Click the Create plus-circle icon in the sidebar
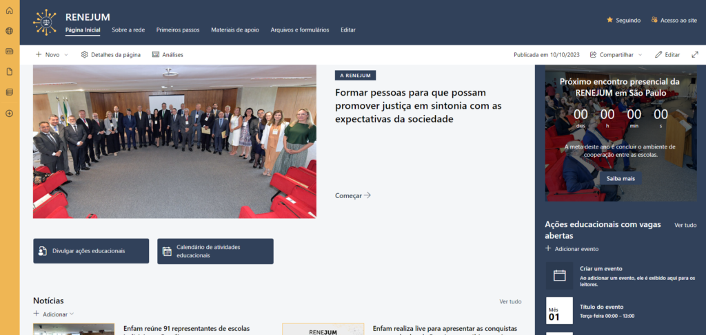 click(10, 114)
